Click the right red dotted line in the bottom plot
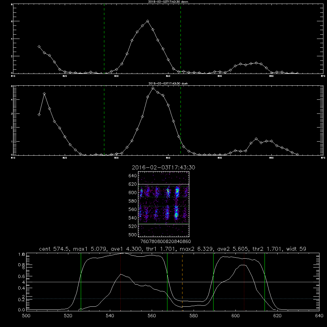The width and height of the screenshot is (327, 327). [244, 282]
